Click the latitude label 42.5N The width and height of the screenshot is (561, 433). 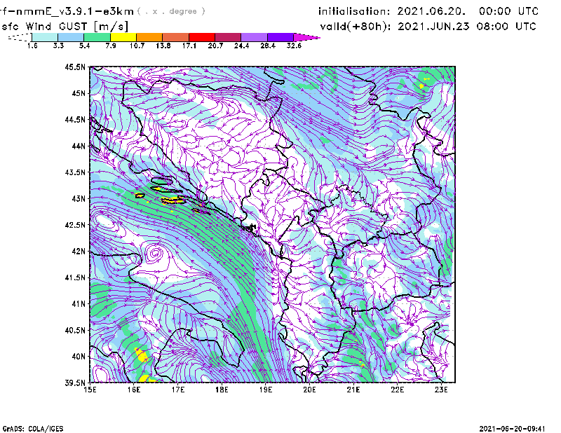75,225
